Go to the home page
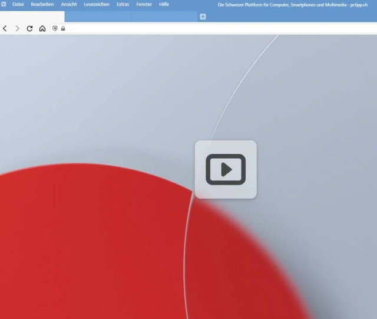377x319 pixels. (42, 29)
